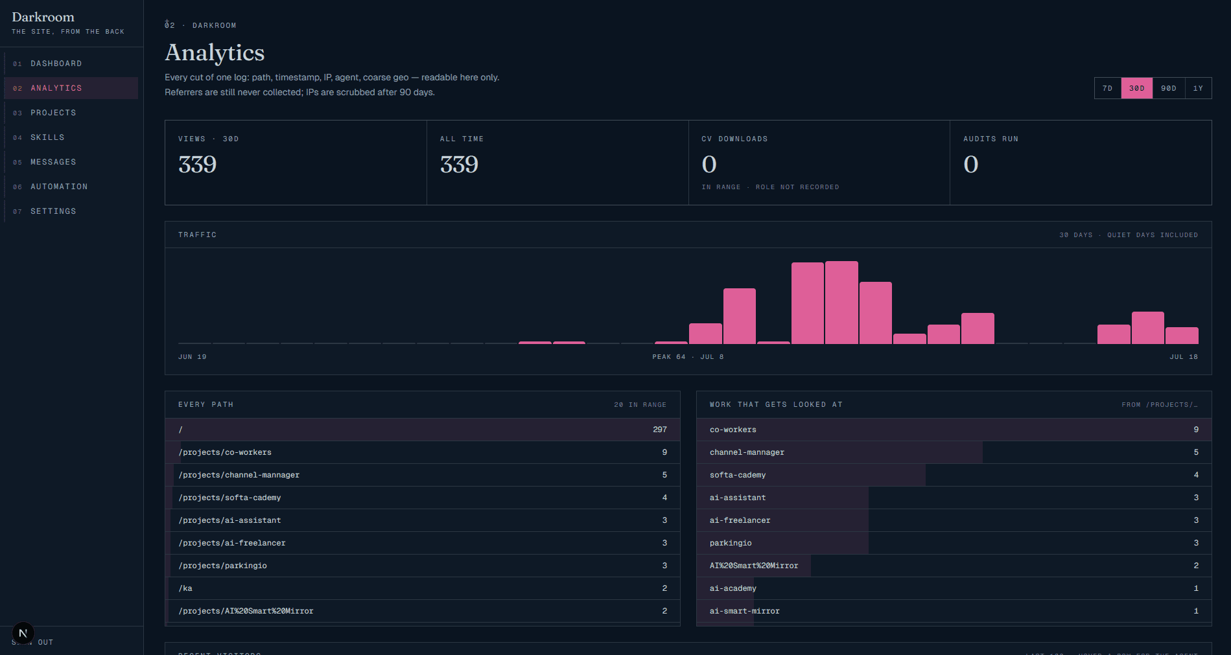Click the tallest bar in Traffic chart

click(841, 303)
